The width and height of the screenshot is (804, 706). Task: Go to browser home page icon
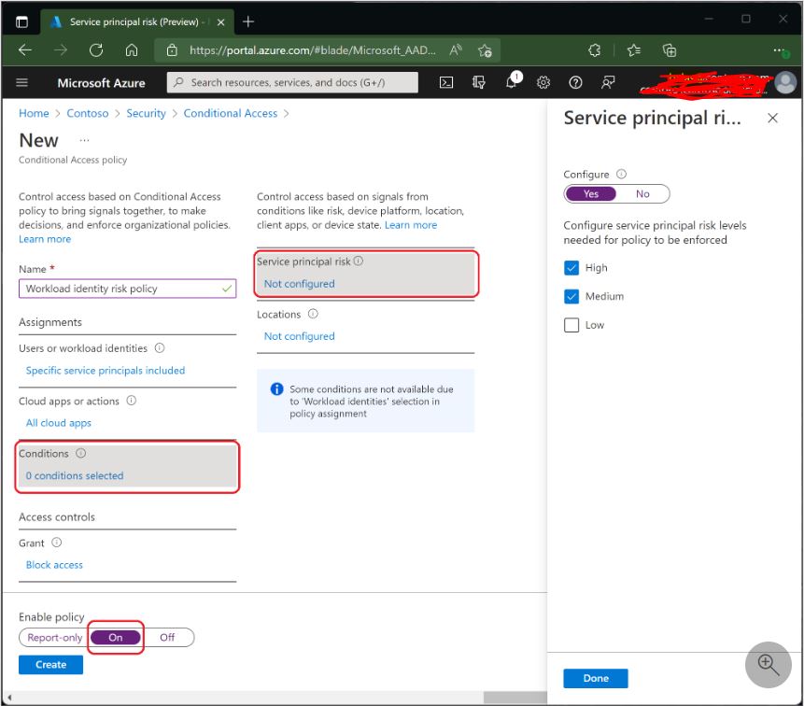132,49
